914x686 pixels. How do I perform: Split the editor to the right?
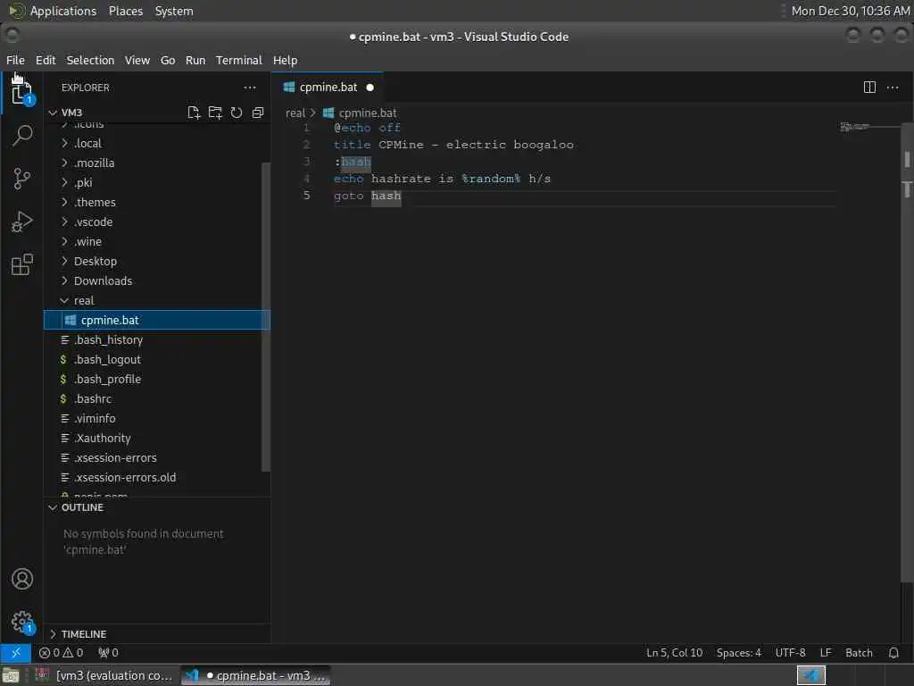[x=869, y=88]
